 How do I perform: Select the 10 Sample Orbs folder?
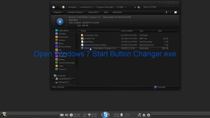coord(91,35)
